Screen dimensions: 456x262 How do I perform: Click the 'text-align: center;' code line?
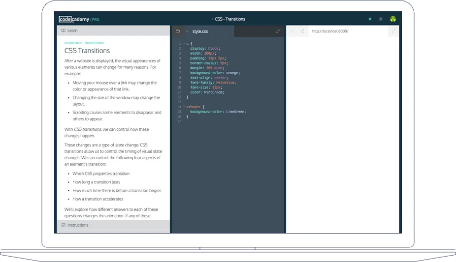tap(209, 78)
